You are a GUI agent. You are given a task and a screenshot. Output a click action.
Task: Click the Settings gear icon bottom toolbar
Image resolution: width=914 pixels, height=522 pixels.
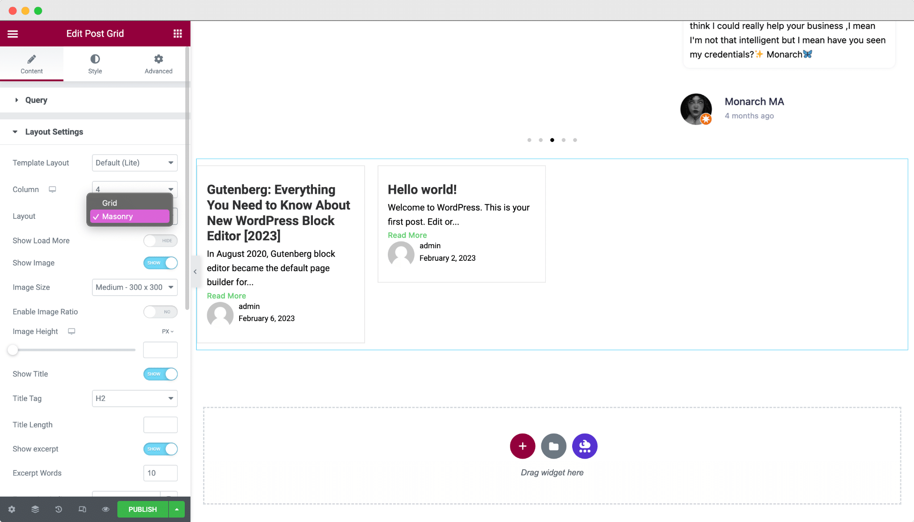pos(11,509)
